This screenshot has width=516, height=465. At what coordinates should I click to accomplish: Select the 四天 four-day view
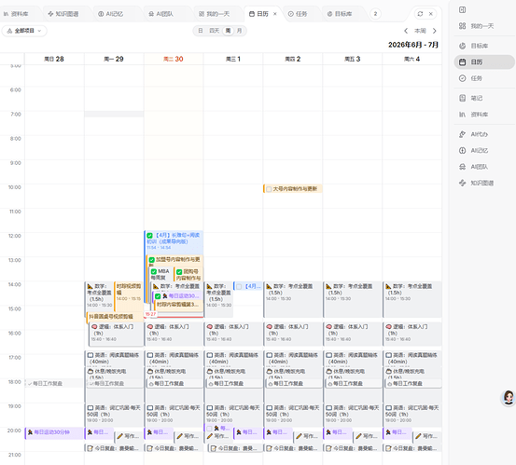pyautogui.click(x=215, y=31)
